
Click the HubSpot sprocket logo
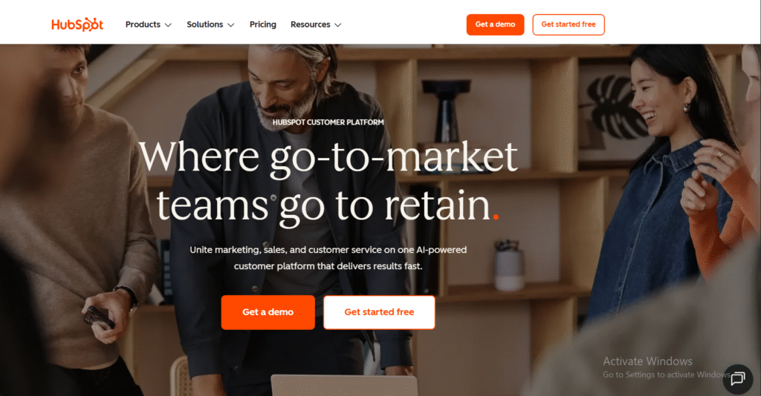pos(77,24)
